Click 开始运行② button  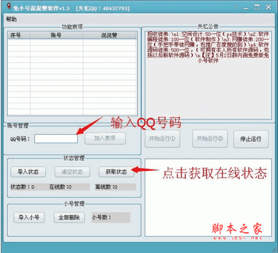(x=210, y=139)
